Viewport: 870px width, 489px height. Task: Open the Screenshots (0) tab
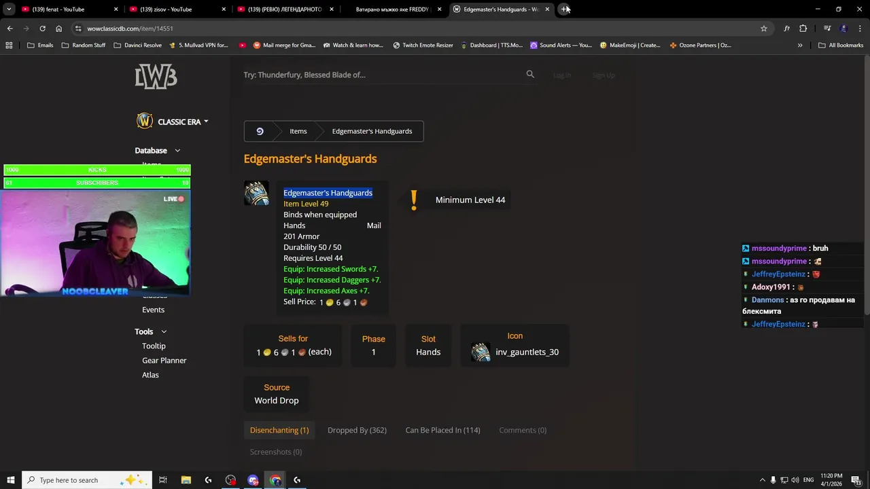[276, 452]
